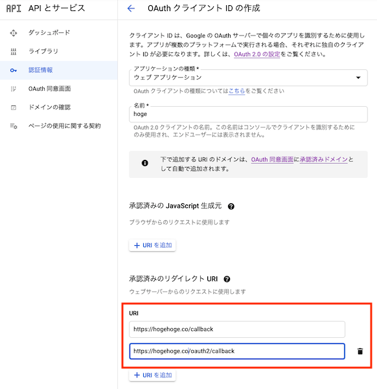Open ドメインの確認 in sidebar
This screenshot has height=389, width=377.
tap(58, 107)
